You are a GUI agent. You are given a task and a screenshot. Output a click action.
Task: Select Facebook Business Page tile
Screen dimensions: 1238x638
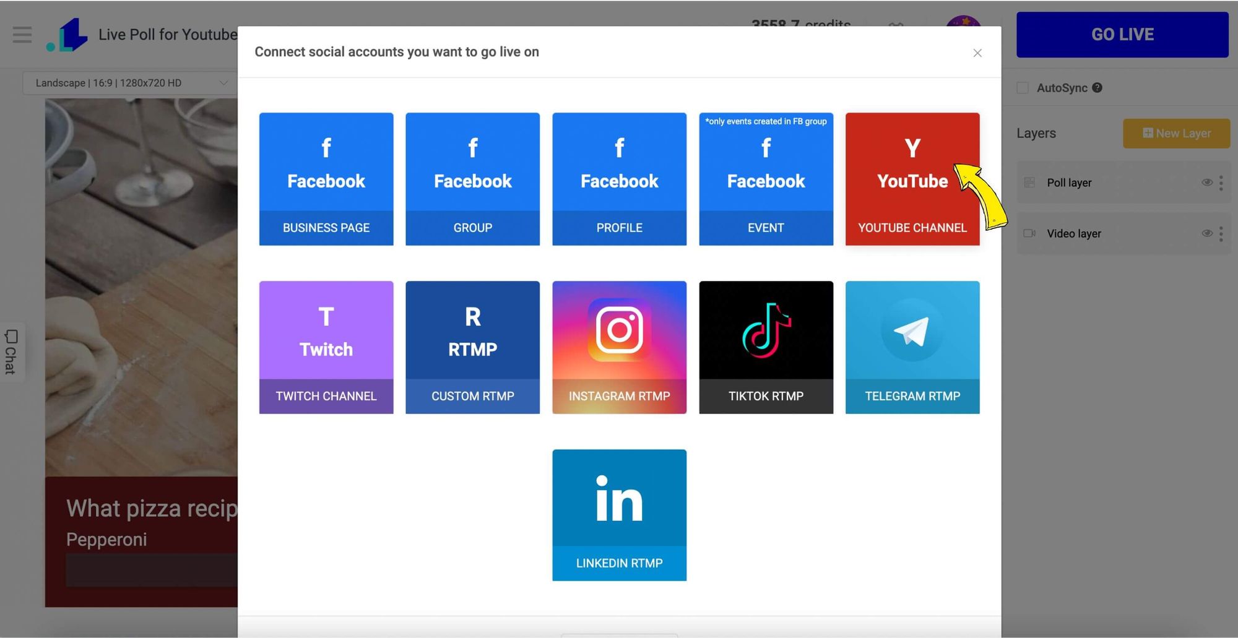326,179
